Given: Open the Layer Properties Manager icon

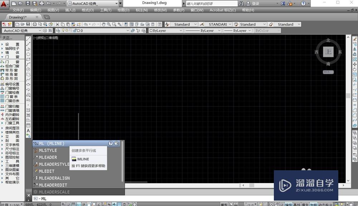Looking at the screenshot, I should point(58,30).
